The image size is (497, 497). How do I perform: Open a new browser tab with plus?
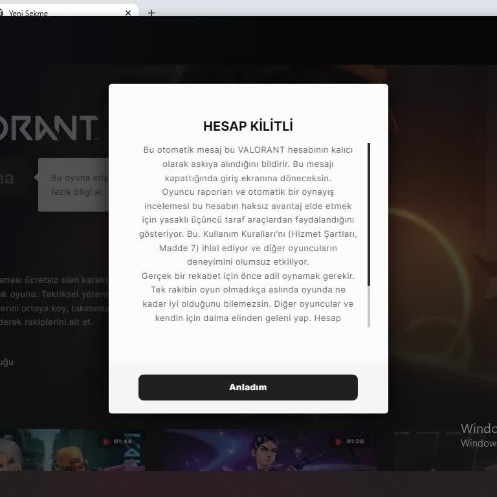coord(151,13)
